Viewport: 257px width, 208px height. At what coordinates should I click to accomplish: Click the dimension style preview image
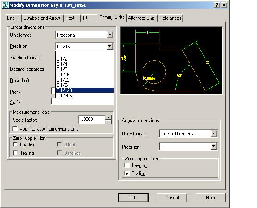171,61
